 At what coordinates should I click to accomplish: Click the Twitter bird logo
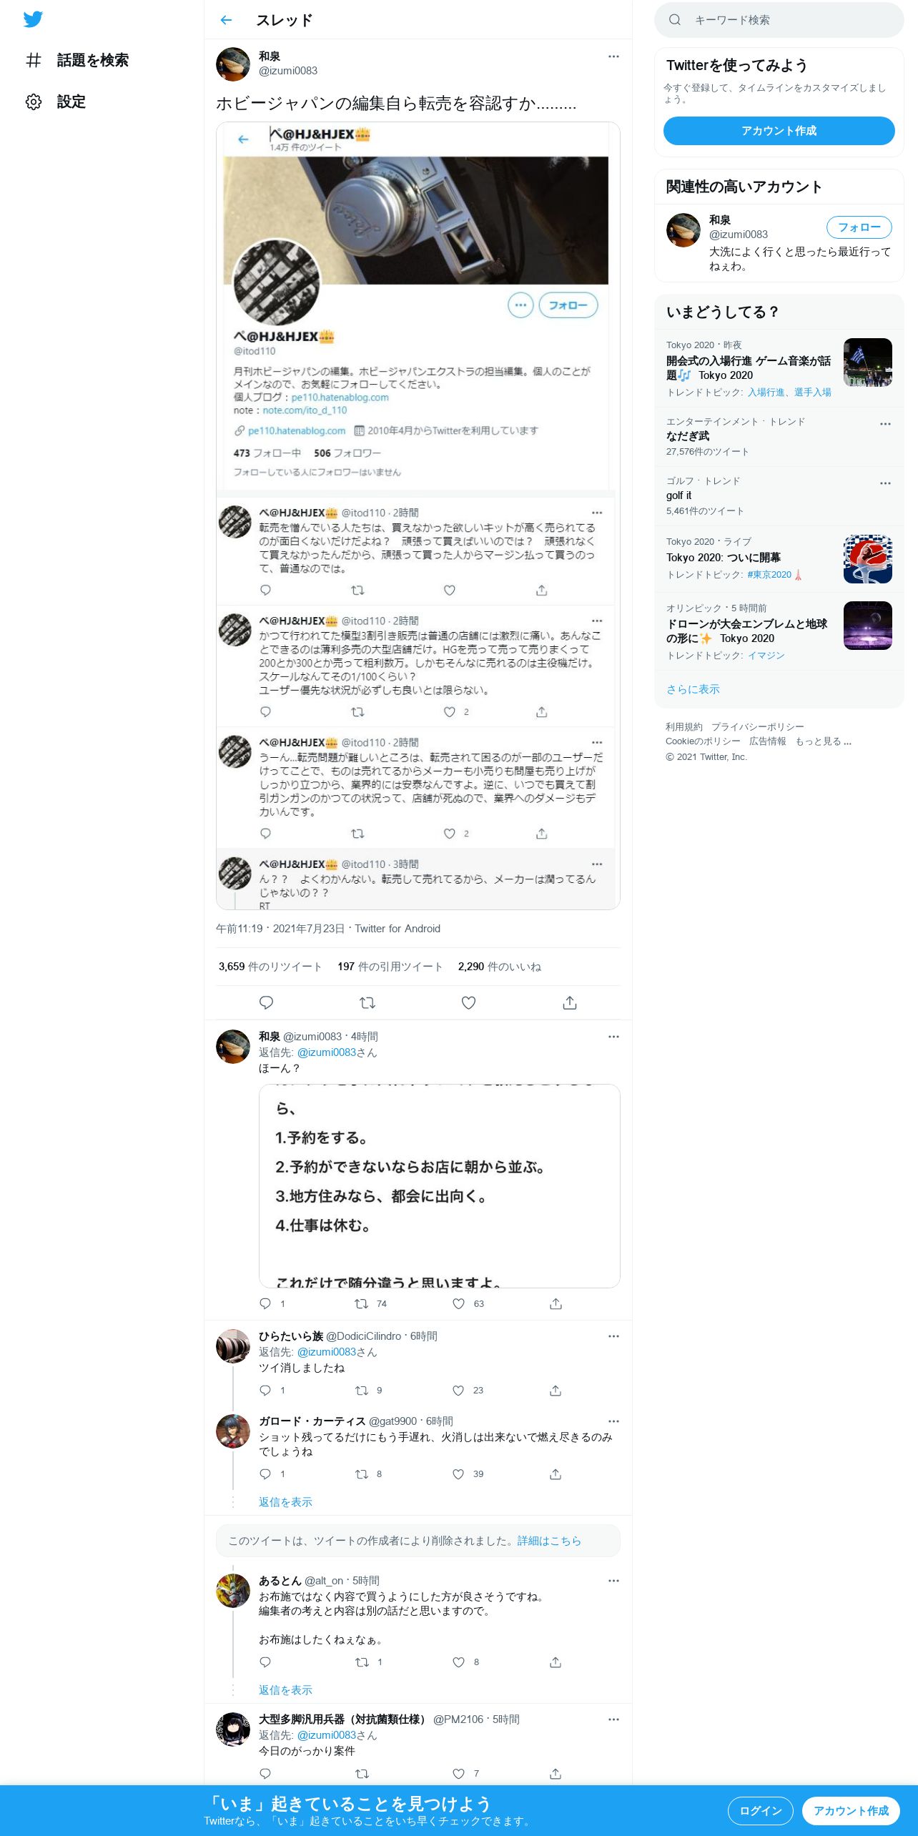pos(33,19)
